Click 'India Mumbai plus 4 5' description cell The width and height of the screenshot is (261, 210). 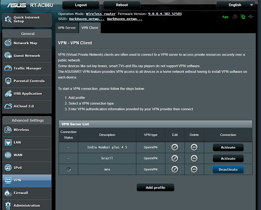[107, 147]
